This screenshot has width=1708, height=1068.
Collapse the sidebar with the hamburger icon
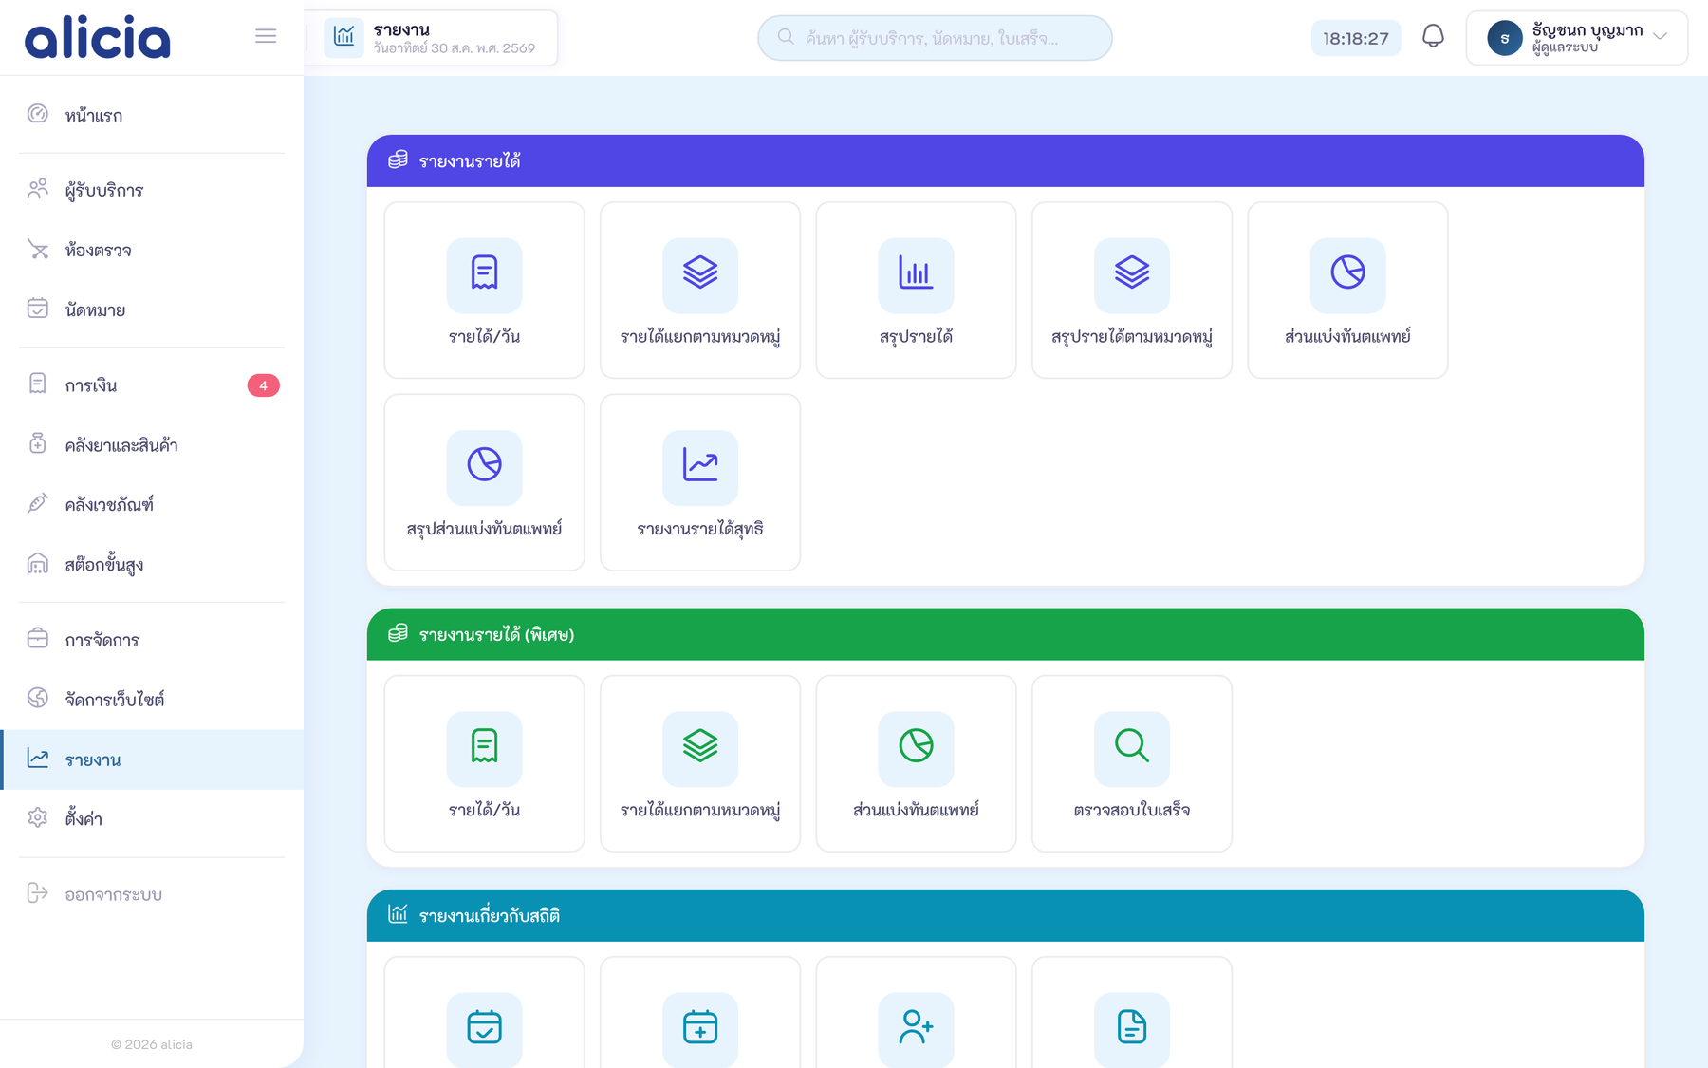(266, 36)
